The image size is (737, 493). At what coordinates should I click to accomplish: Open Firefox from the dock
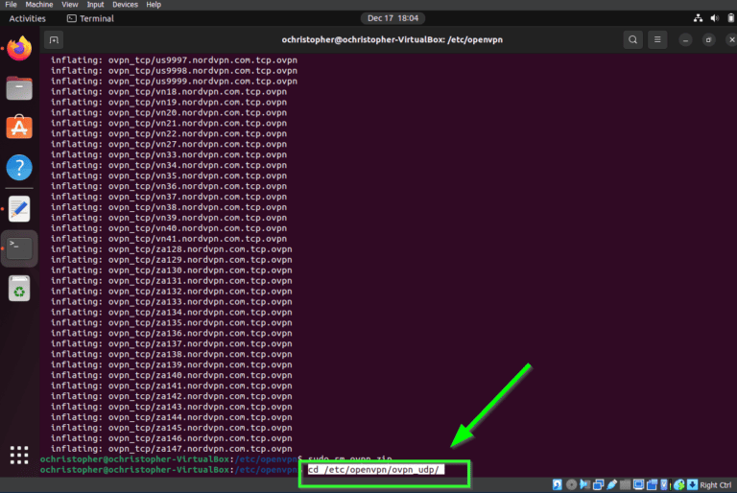point(19,50)
